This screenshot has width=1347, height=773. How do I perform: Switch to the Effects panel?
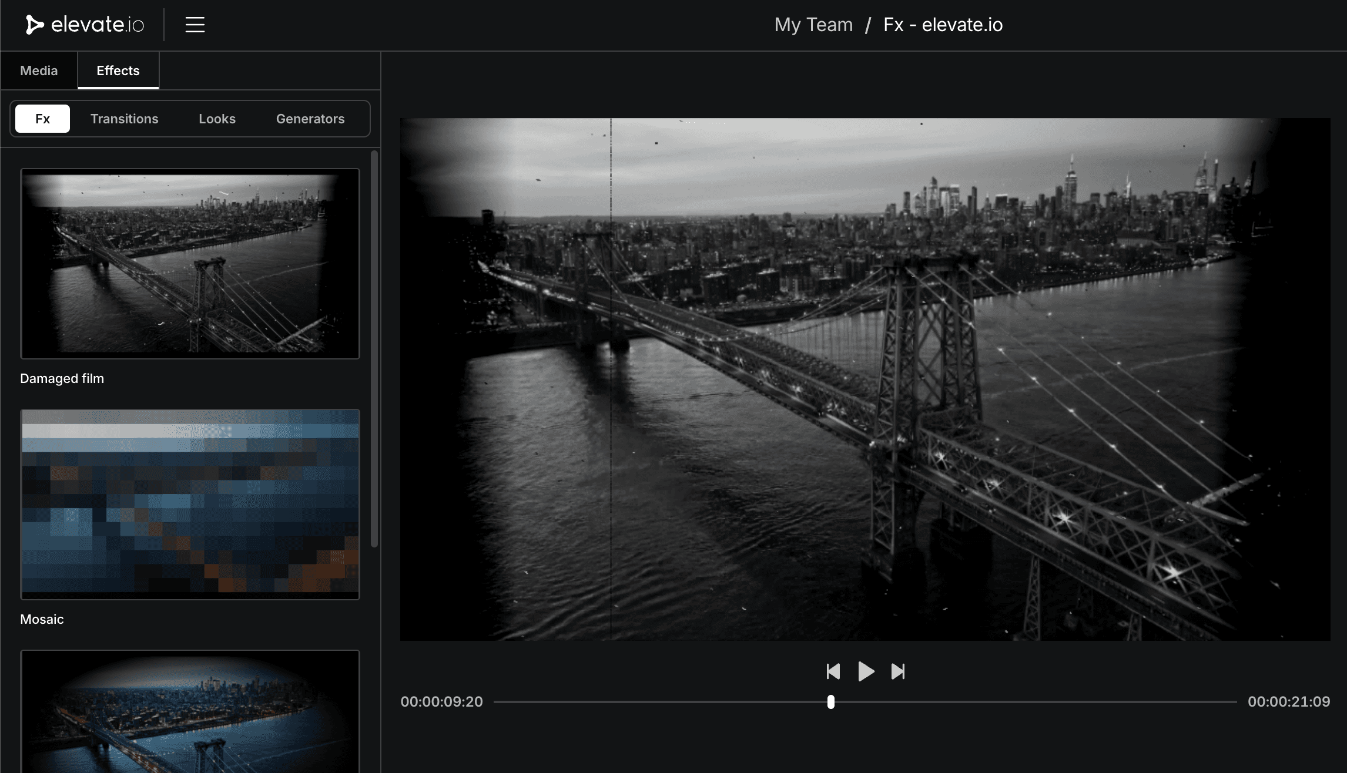coord(118,70)
